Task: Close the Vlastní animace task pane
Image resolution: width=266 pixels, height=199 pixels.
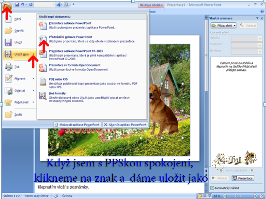Action: (x=262, y=18)
